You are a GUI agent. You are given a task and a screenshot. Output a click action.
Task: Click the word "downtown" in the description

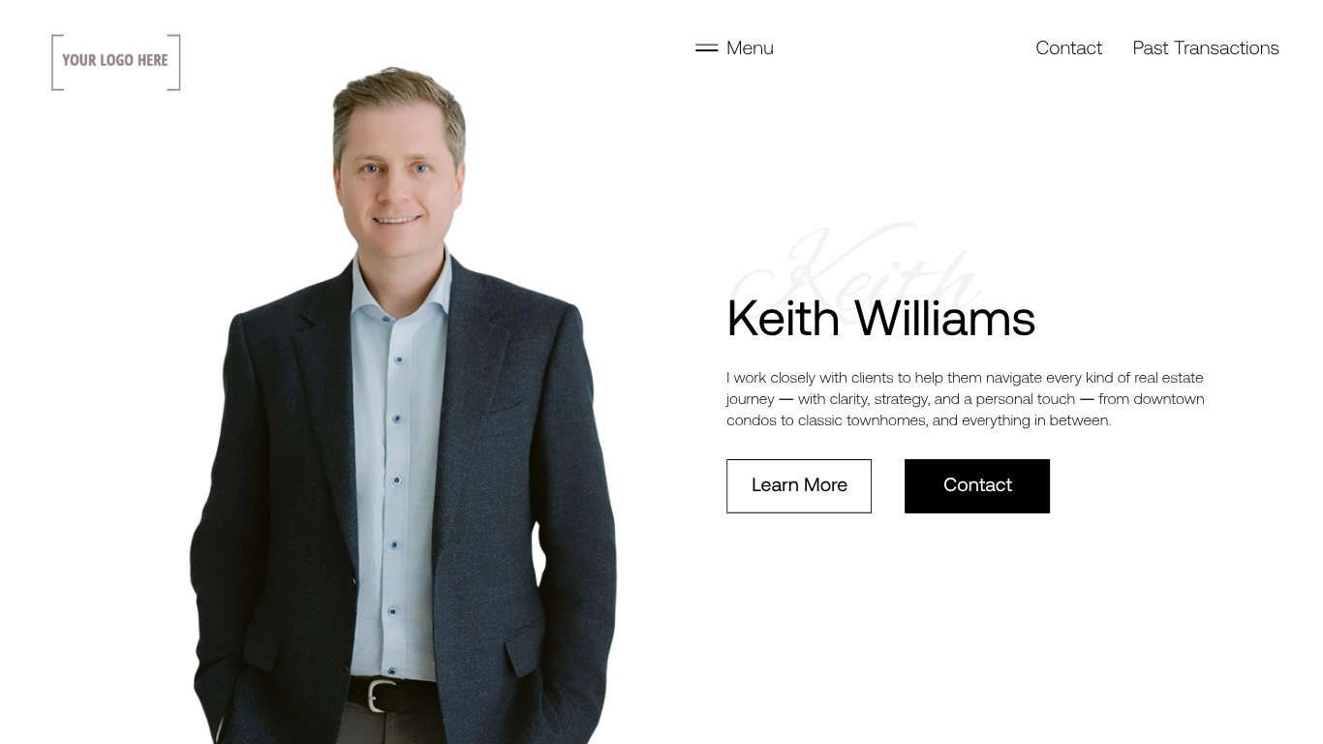tap(1169, 398)
